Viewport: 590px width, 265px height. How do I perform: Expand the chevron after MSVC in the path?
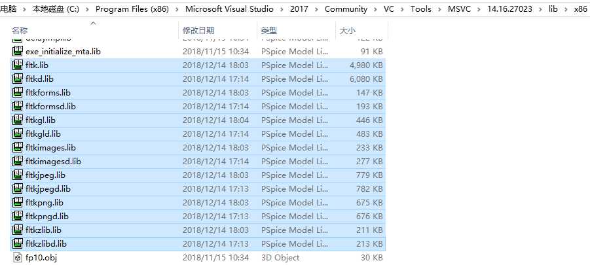click(x=479, y=9)
